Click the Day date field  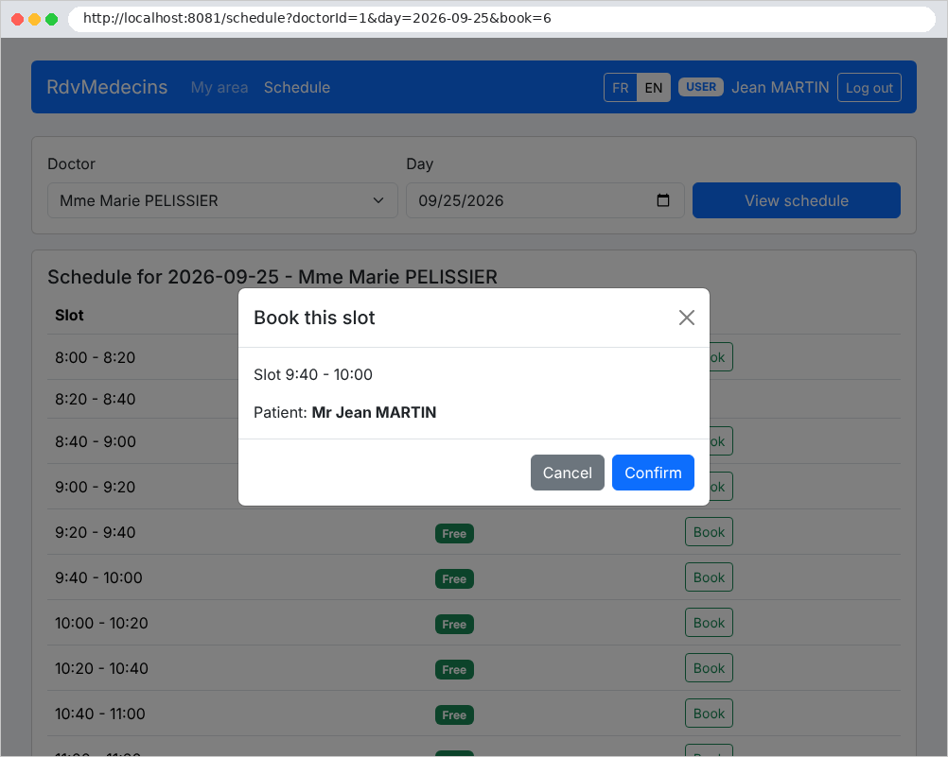point(545,200)
